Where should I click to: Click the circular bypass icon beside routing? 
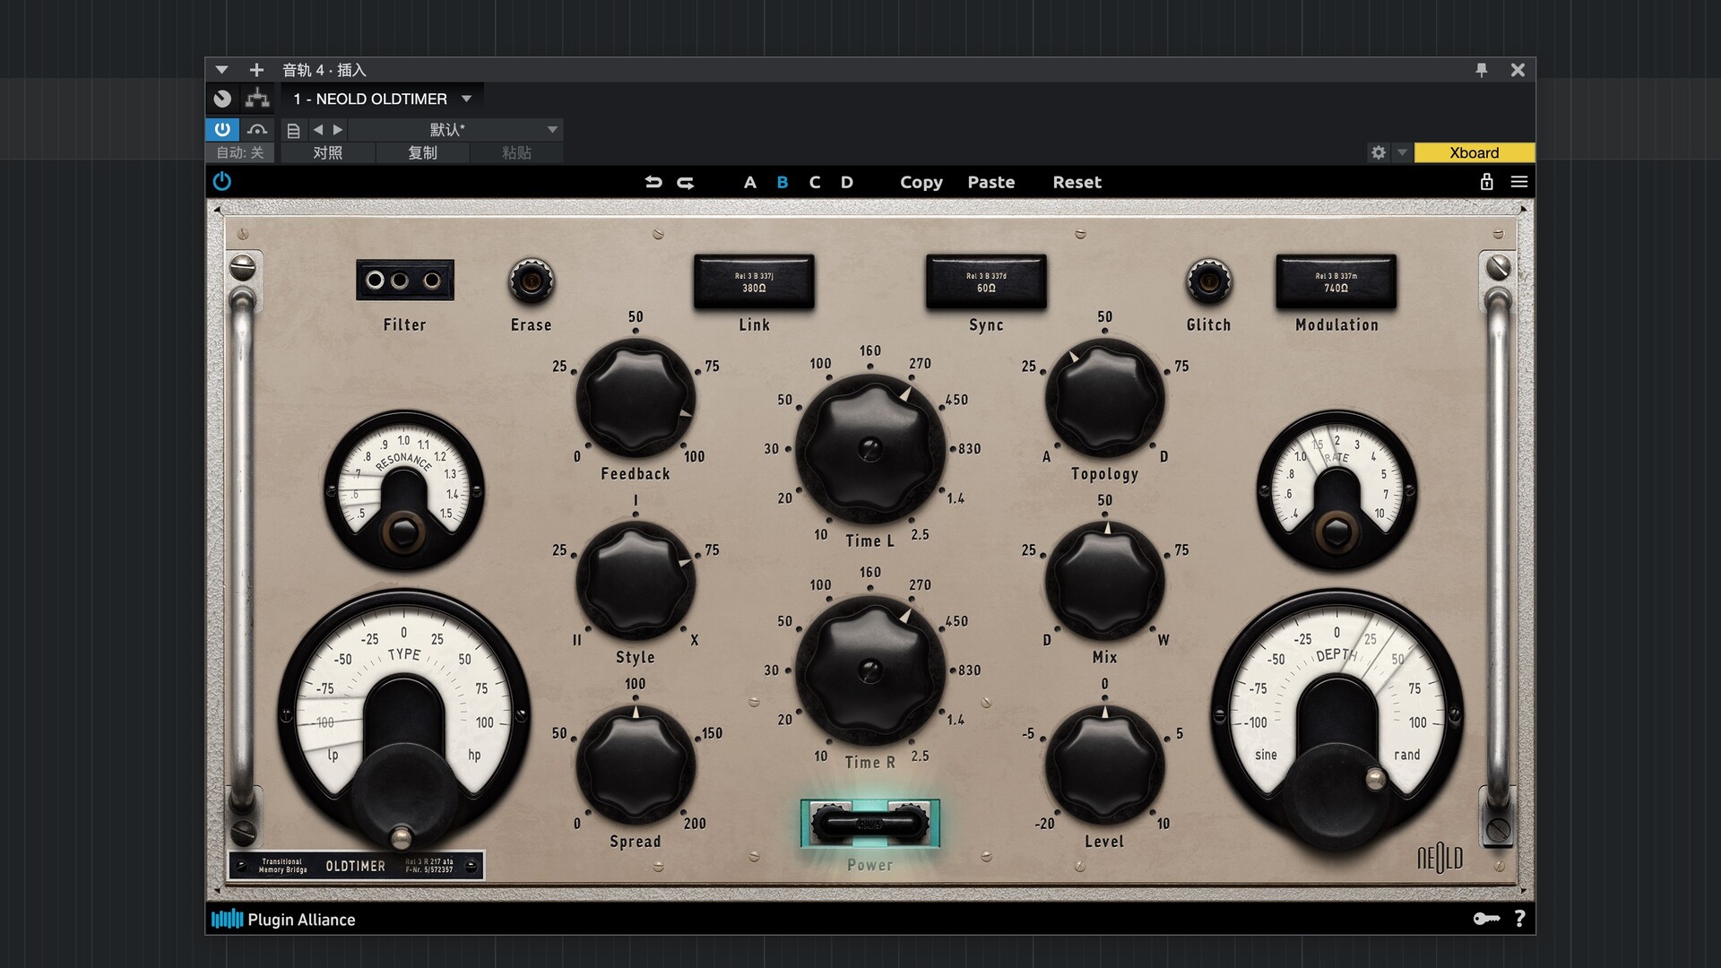point(222,99)
